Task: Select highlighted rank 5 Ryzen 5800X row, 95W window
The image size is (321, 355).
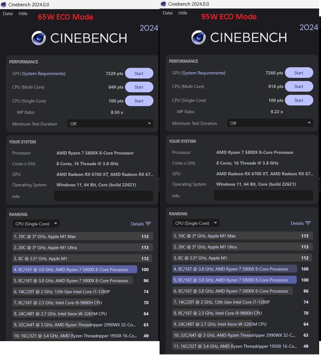Action: [242, 280]
